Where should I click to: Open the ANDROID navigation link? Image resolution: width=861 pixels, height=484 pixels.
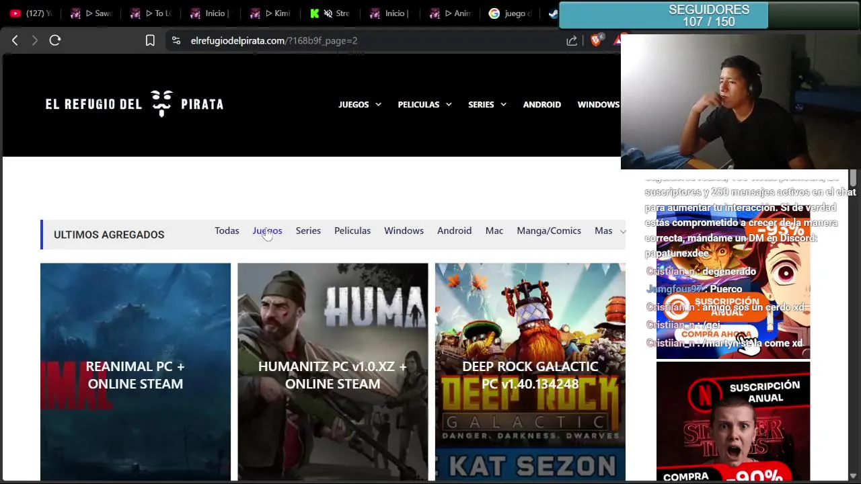[x=542, y=104]
